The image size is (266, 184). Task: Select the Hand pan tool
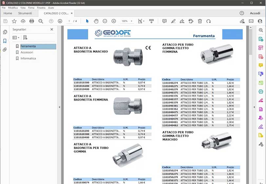click(96, 21)
